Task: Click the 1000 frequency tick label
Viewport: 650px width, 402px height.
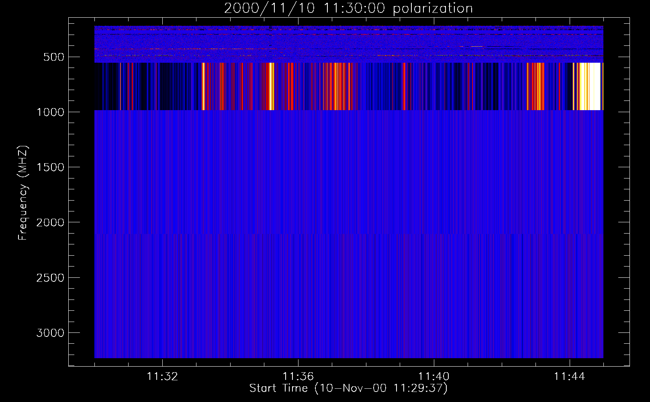Action: [x=50, y=112]
